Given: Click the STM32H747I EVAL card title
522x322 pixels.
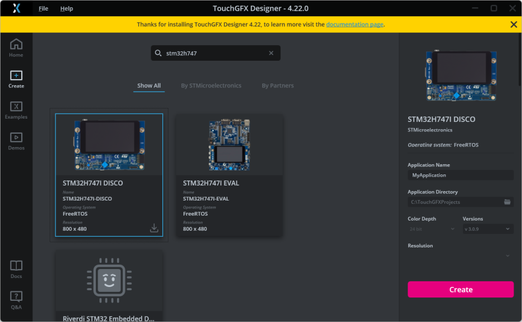Looking at the screenshot, I should coord(211,183).
